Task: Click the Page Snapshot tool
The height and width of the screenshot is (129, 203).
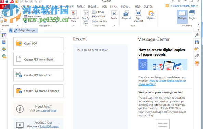Action: tap(138, 16)
